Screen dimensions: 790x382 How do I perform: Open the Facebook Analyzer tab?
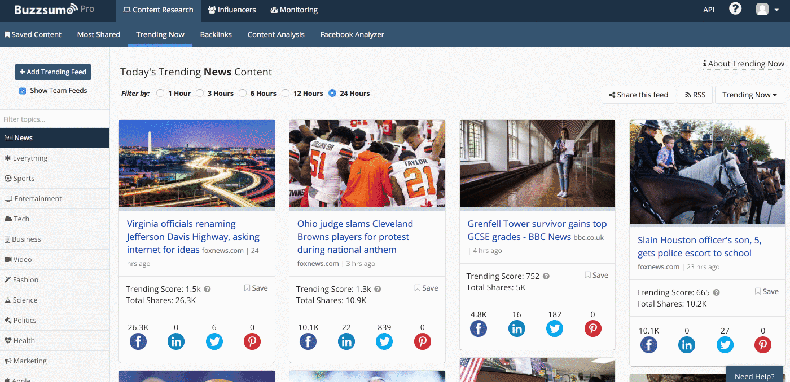[352, 34]
